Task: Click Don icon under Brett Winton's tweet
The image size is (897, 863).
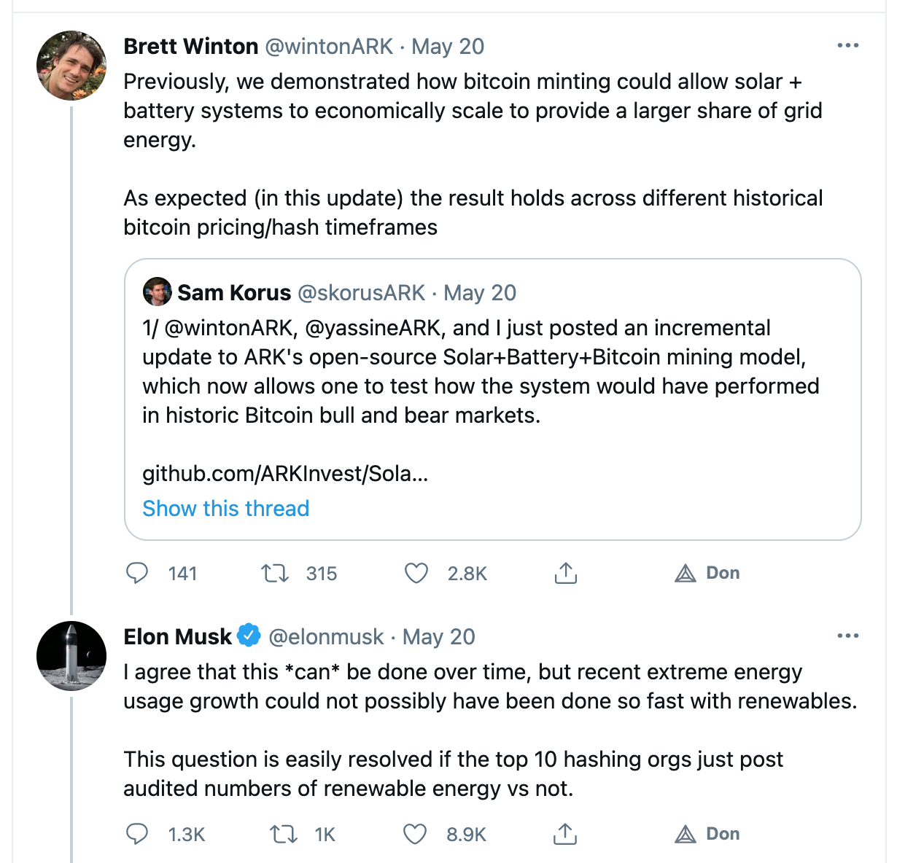Action: click(686, 574)
